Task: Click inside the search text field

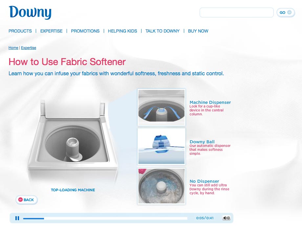Action: pyautogui.click(x=237, y=12)
